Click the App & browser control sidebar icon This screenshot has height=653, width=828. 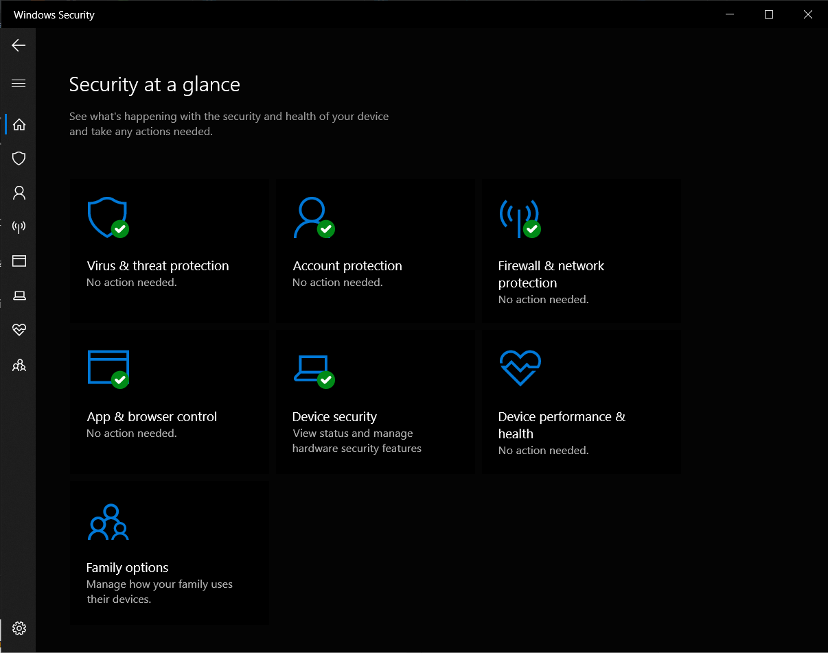[x=19, y=261]
